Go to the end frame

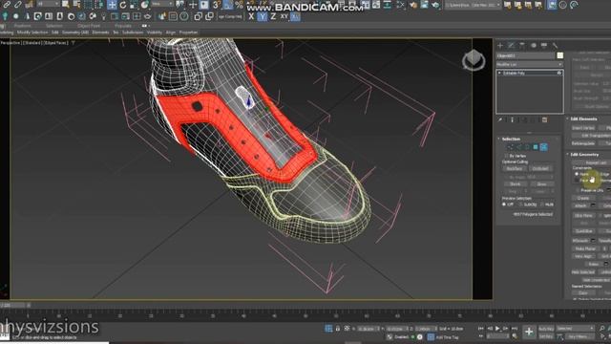coord(515,329)
